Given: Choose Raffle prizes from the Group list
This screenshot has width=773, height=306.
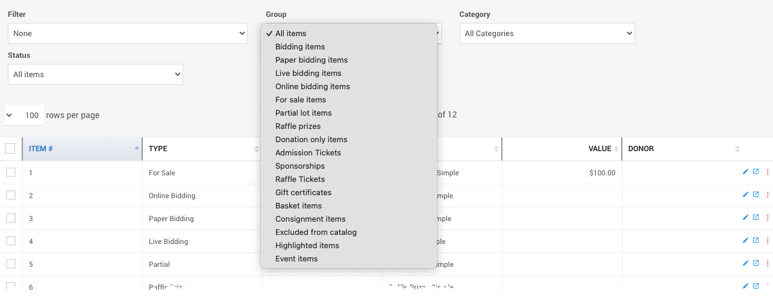Looking at the screenshot, I should (298, 126).
